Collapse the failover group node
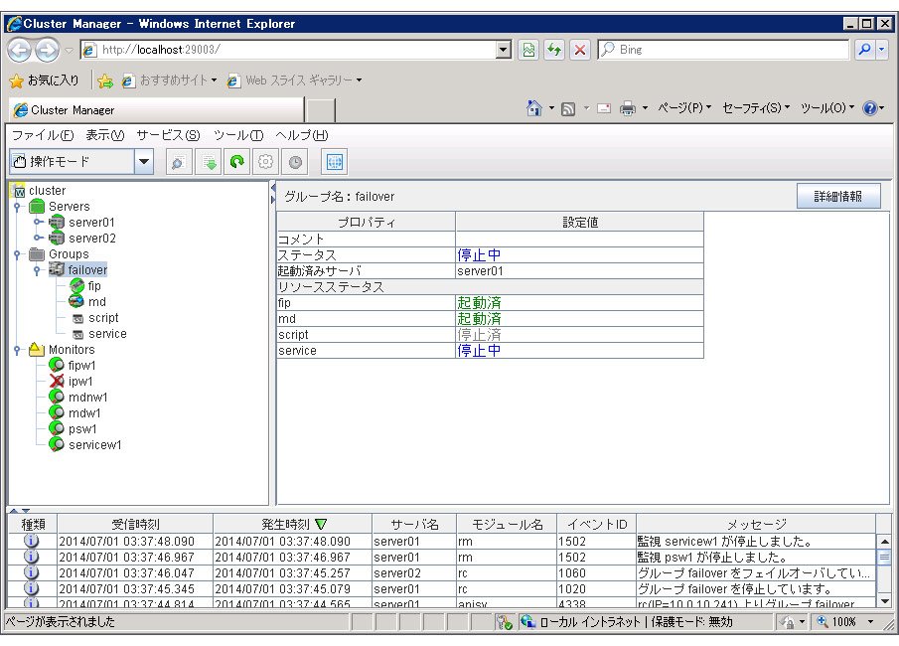 pos(37,270)
